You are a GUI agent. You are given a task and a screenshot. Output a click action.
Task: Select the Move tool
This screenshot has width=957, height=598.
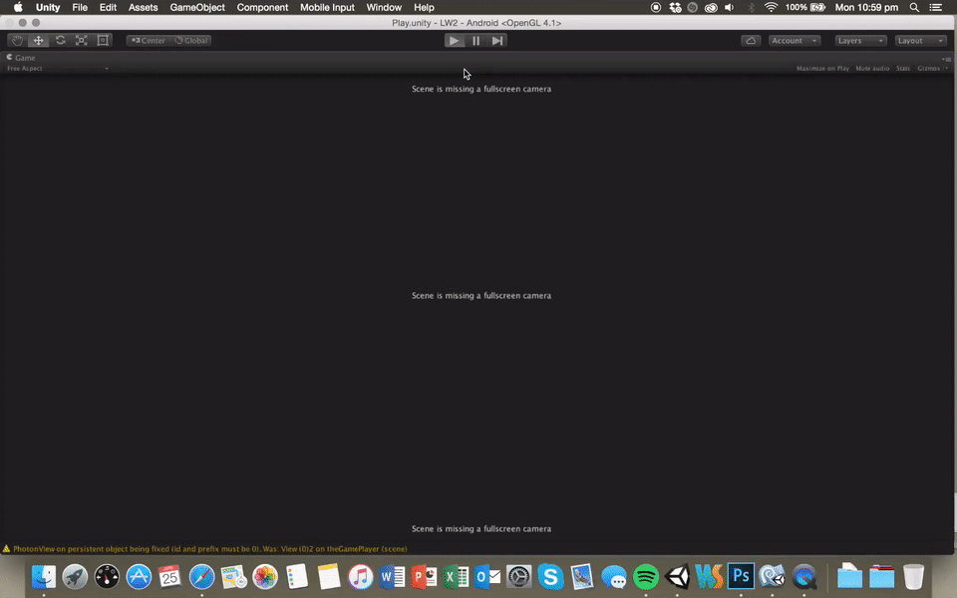pyautogui.click(x=38, y=41)
